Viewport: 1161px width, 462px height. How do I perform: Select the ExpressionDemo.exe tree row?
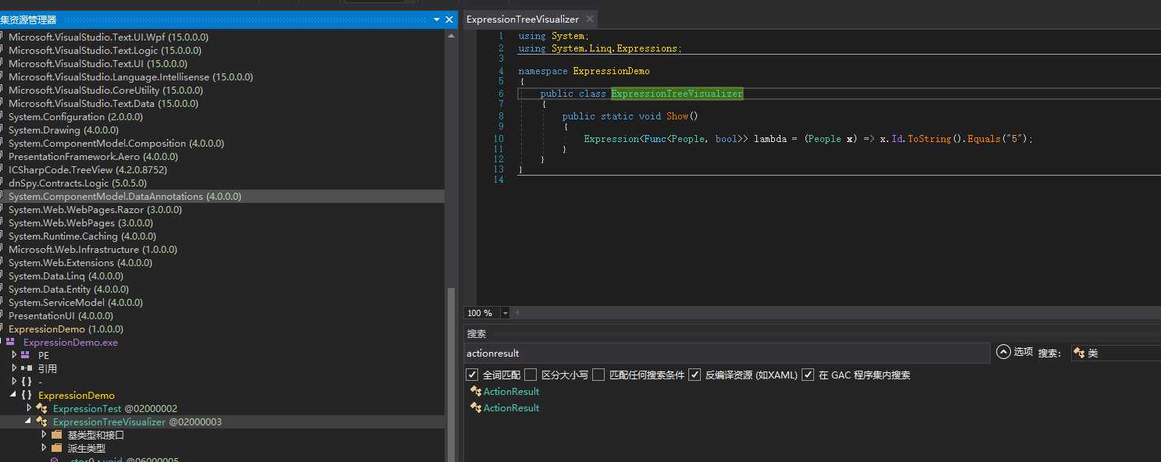(x=223, y=342)
